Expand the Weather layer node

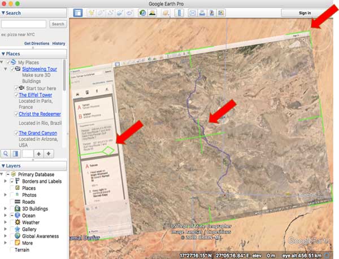point(6,222)
